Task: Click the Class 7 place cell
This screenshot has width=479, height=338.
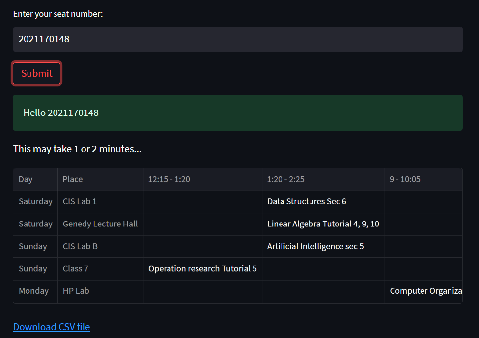Action: click(75, 269)
